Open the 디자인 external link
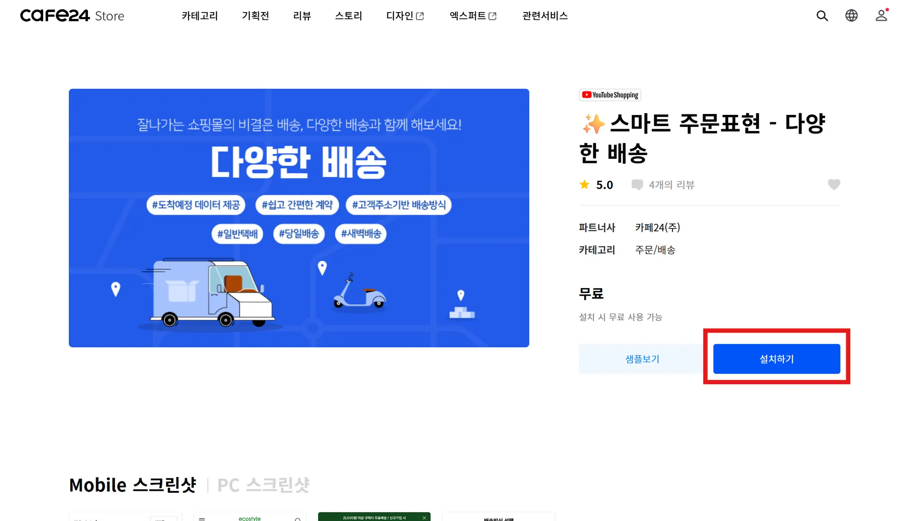Image resolution: width=920 pixels, height=521 pixels. 405,16
